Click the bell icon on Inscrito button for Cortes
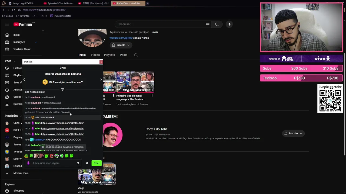 [286, 133]
